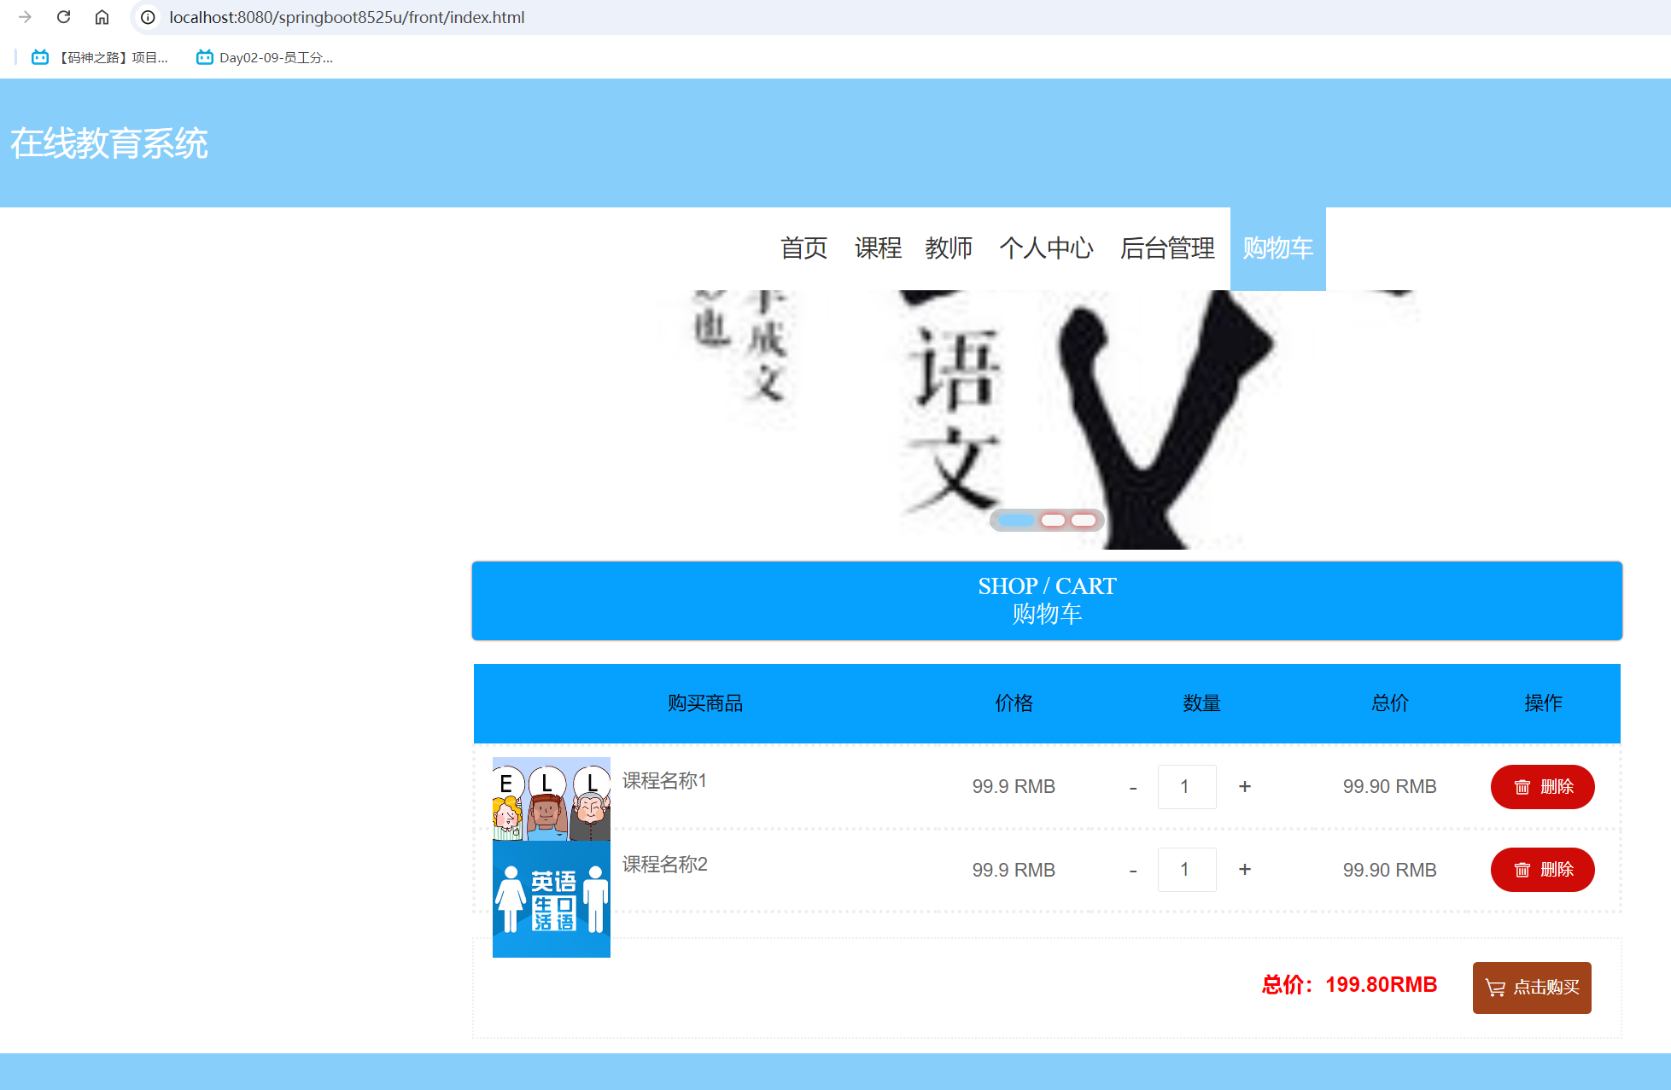
Task: Open the 【码神之路】项目 bookmark
Action: coord(101,57)
